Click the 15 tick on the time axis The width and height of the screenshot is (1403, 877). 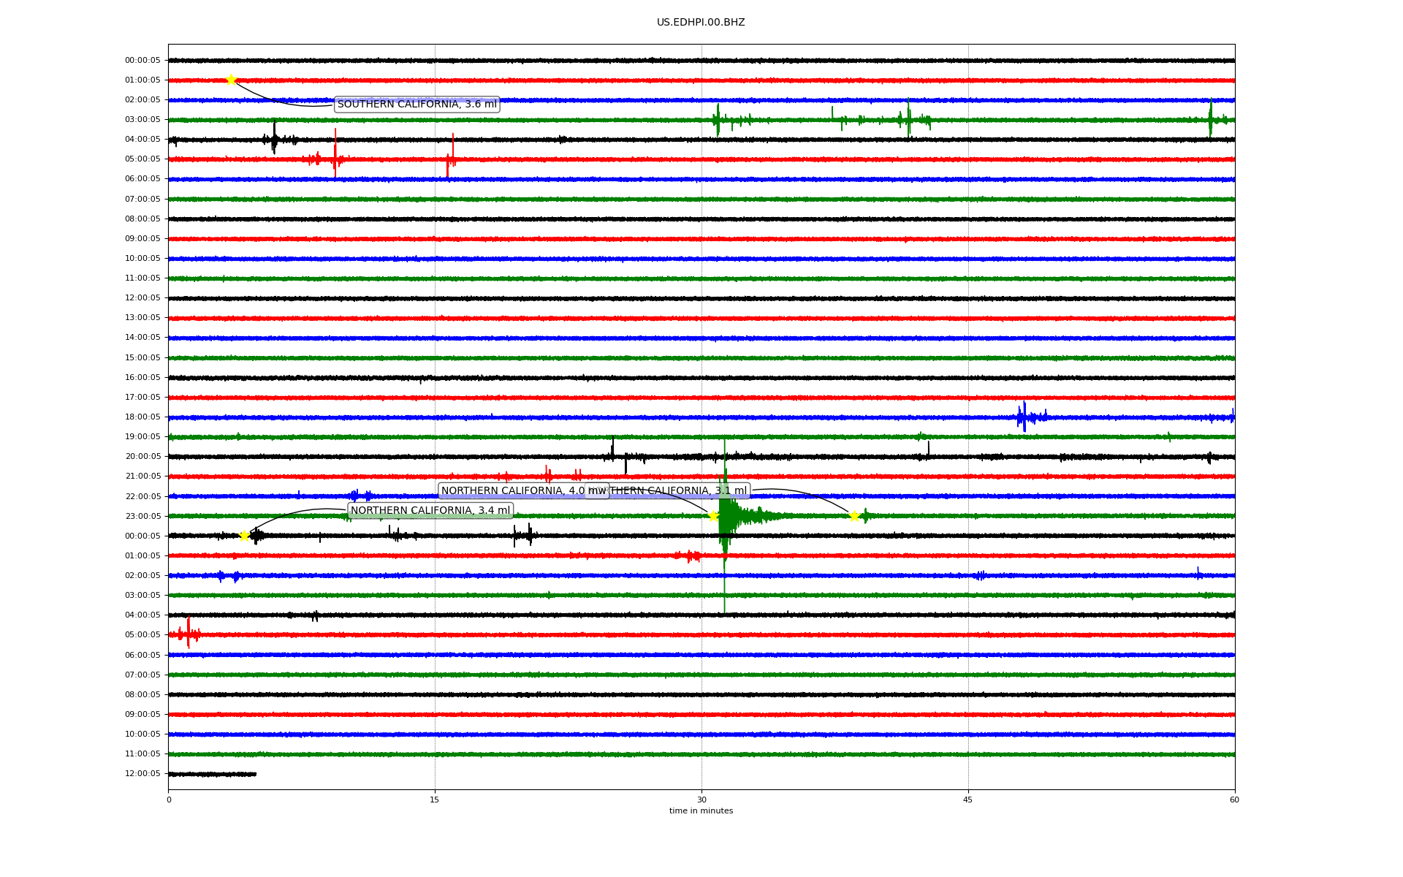click(435, 800)
